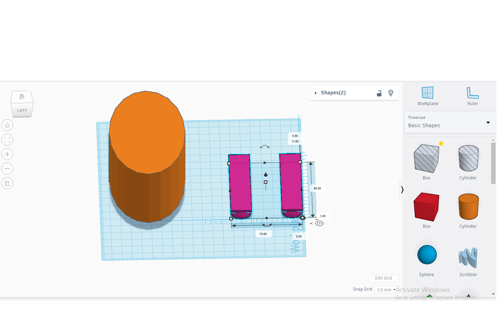Expand the Shapes(2) inspector panel
Screen dimensions: 498x311
click(x=315, y=93)
